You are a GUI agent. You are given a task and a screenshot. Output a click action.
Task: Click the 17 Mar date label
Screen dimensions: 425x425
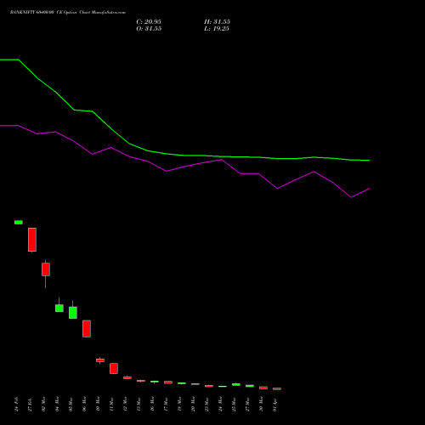(166, 404)
